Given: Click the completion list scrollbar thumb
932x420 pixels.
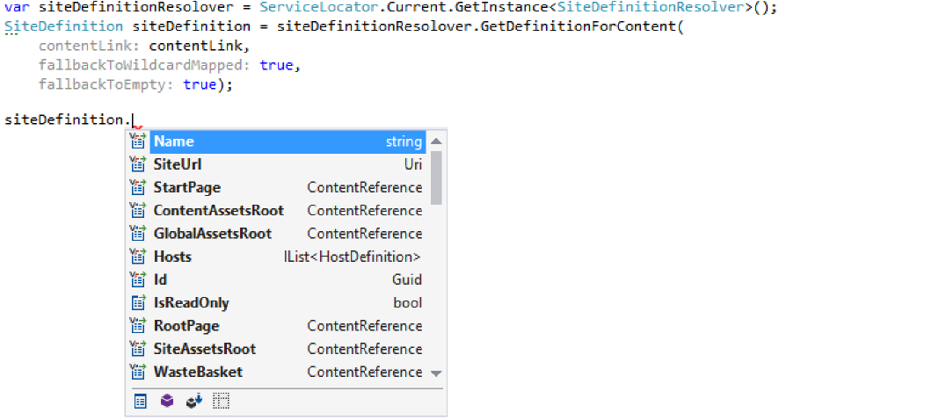Looking at the screenshot, I should (436, 176).
